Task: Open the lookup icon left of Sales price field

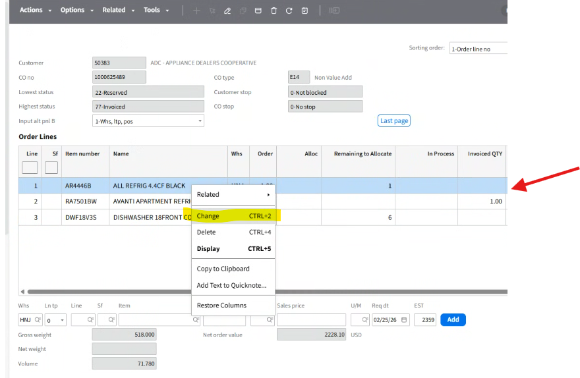Action: [270, 319]
